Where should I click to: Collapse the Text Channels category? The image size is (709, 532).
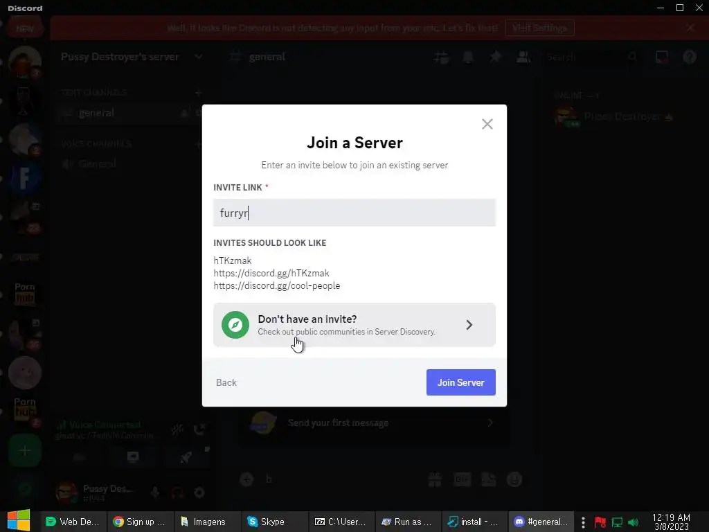point(94,93)
